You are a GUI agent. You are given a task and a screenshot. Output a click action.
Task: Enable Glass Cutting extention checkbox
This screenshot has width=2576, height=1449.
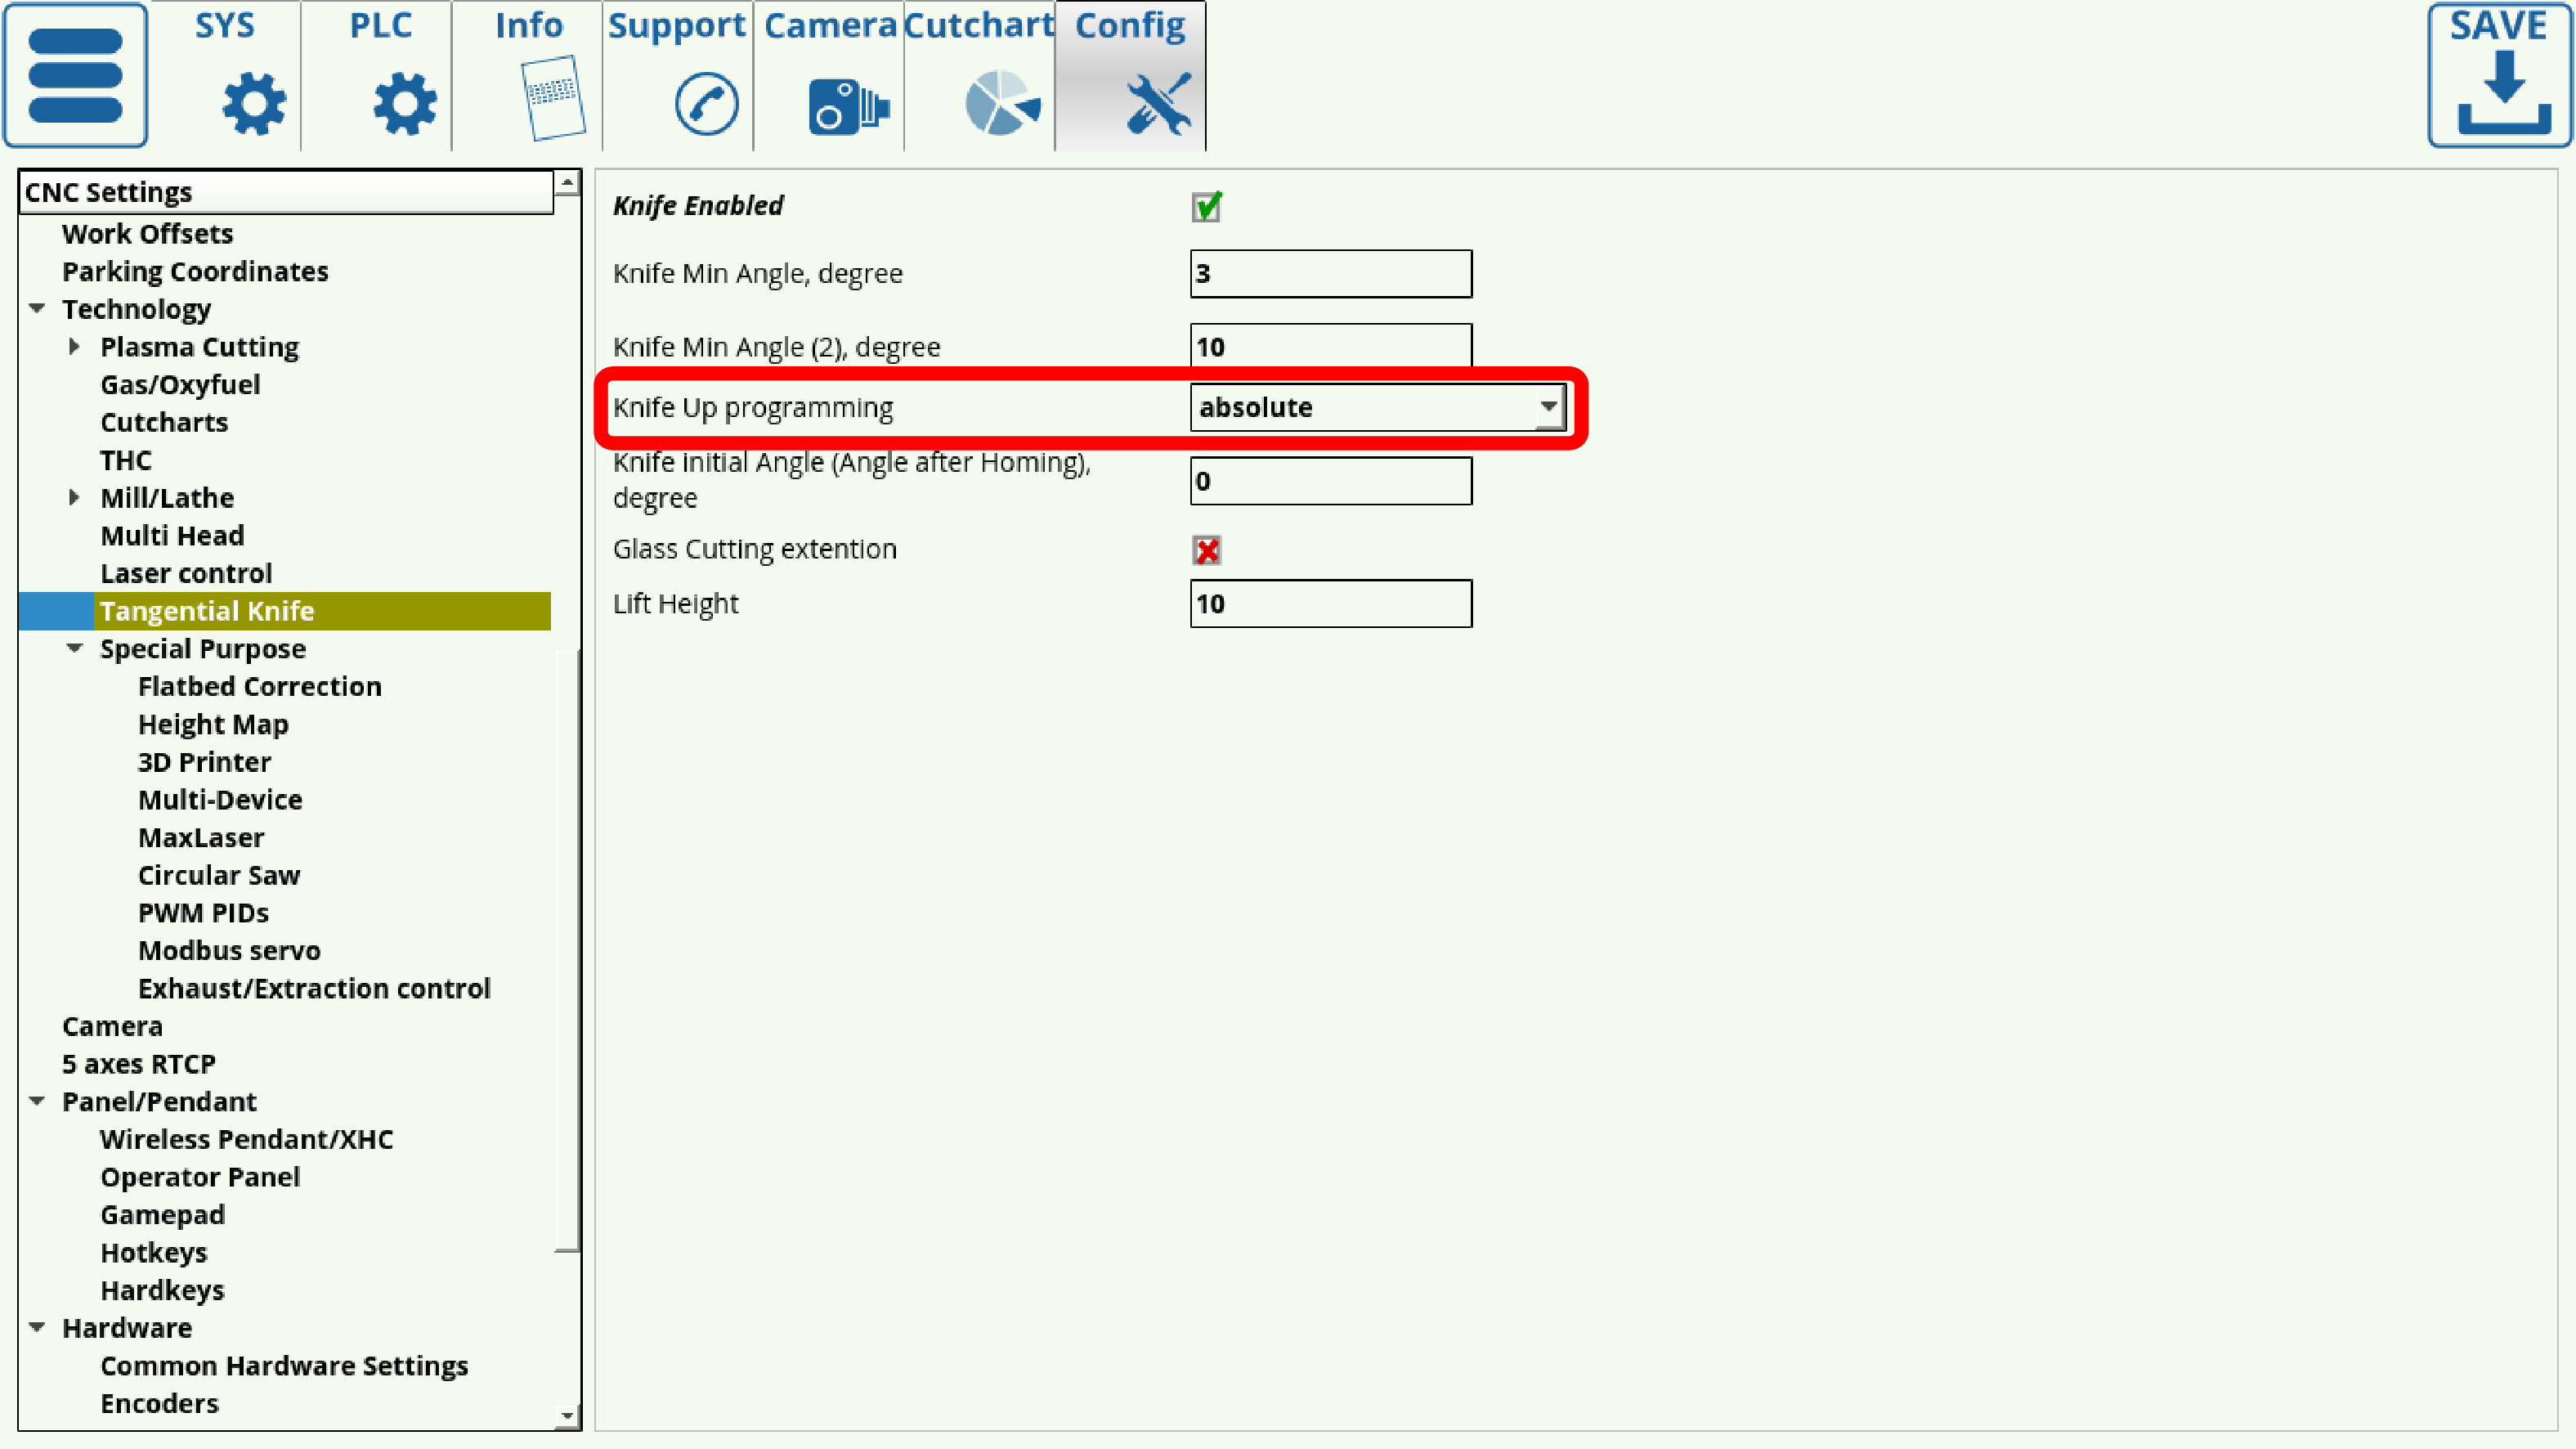1206,550
